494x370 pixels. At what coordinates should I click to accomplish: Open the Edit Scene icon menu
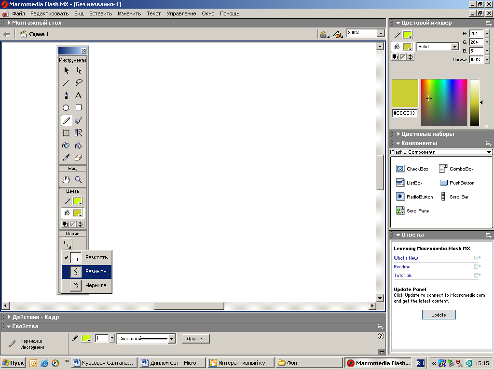coord(324,34)
